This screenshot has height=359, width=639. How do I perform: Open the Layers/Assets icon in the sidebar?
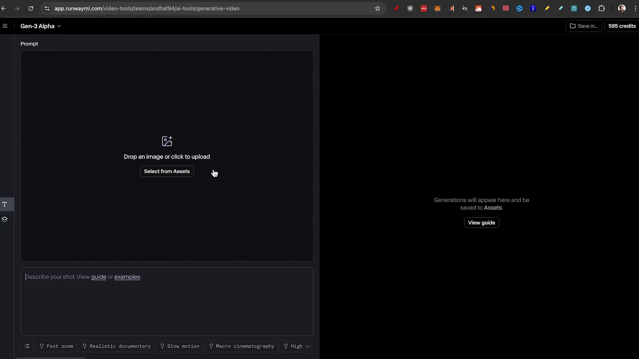pos(5,219)
